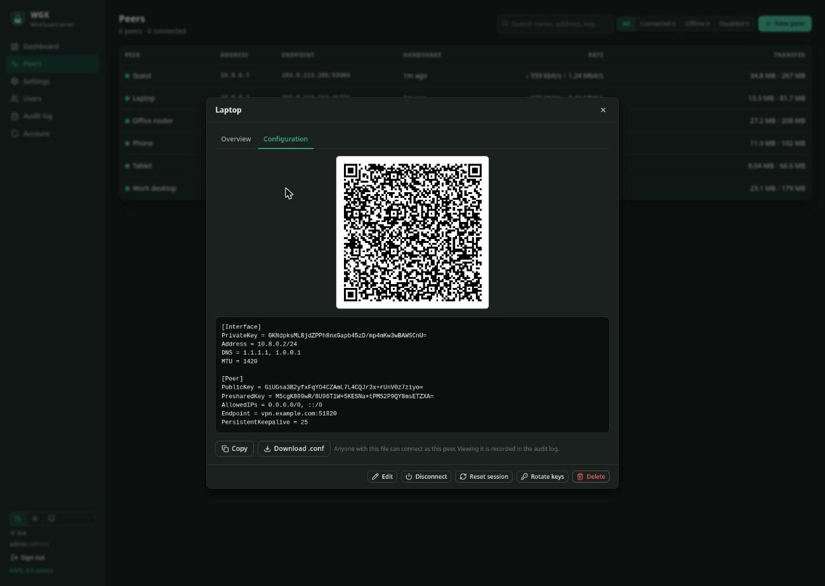Filter peers by Disabled
Screen dimensions: 825x586
click(x=734, y=23)
